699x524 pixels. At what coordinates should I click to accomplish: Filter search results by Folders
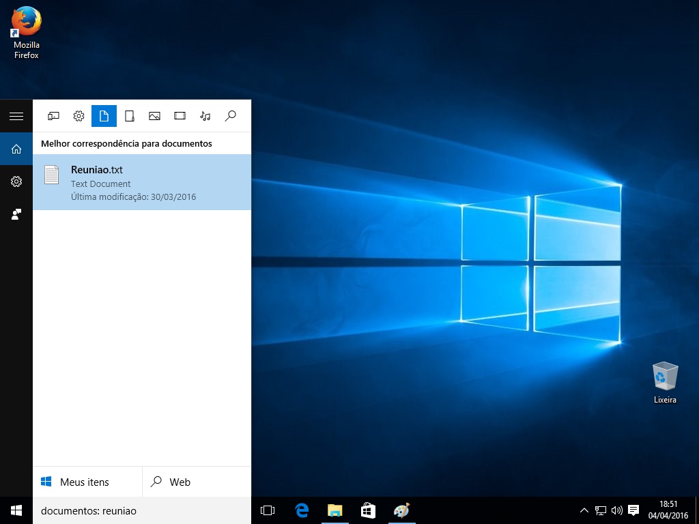coord(129,116)
